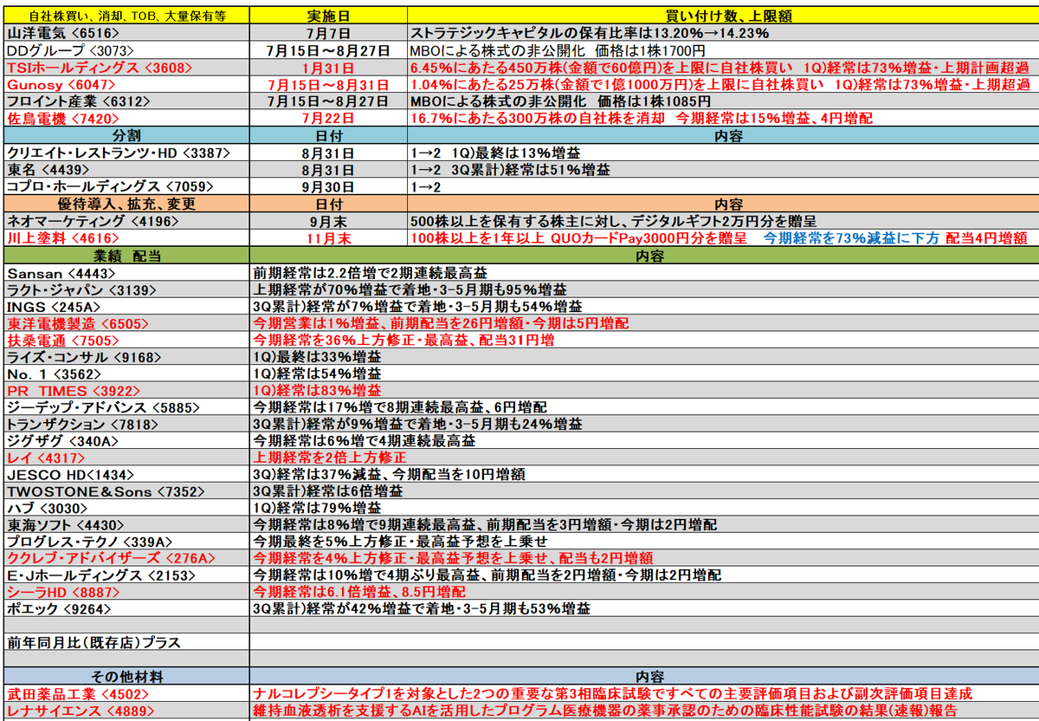Select the 業績 配当 section header
Viewport: 1039px width, 721px height.
[127, 256]
